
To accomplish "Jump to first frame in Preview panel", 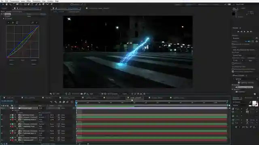I will click(238, 31).
